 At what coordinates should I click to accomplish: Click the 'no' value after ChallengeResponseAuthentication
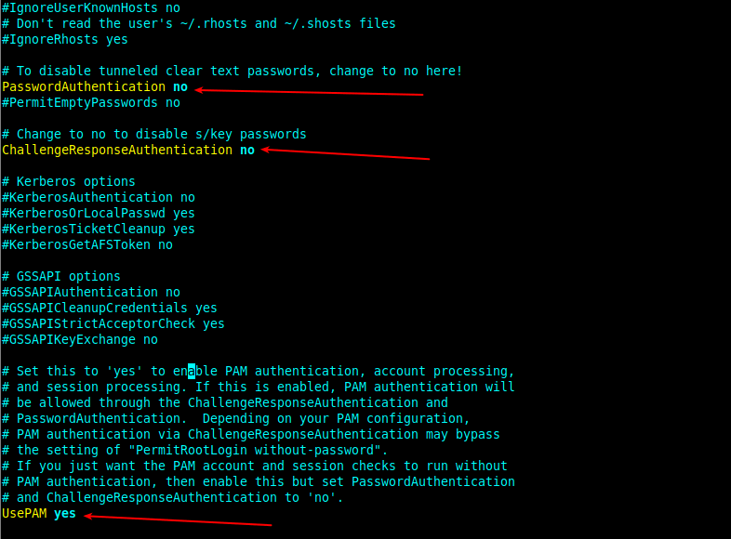(247, 150)
